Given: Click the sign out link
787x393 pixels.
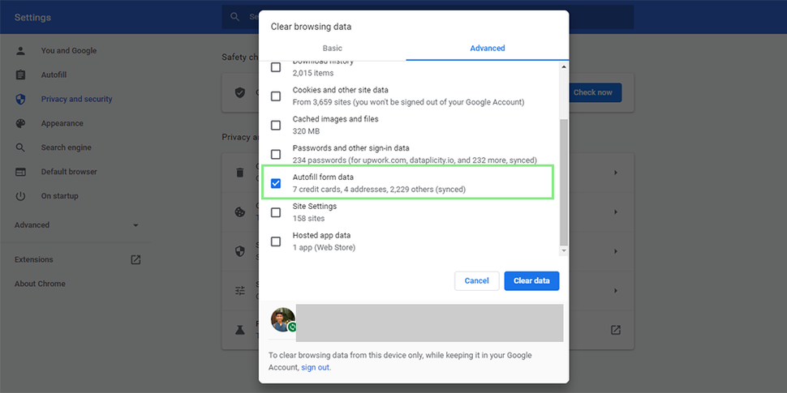Looking at the screenshot, I should pos(315,367).
